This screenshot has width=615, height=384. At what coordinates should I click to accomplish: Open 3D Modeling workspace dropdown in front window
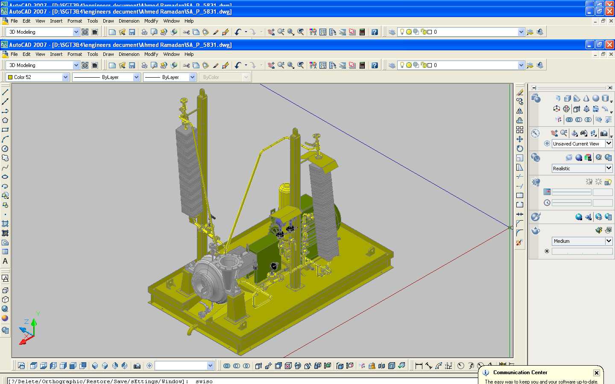(76, 65)
